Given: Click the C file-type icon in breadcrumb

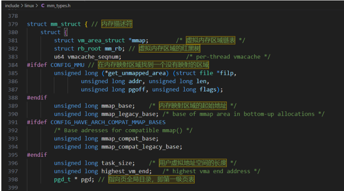Looking at the screenshot, I should [x=43, y=6].
